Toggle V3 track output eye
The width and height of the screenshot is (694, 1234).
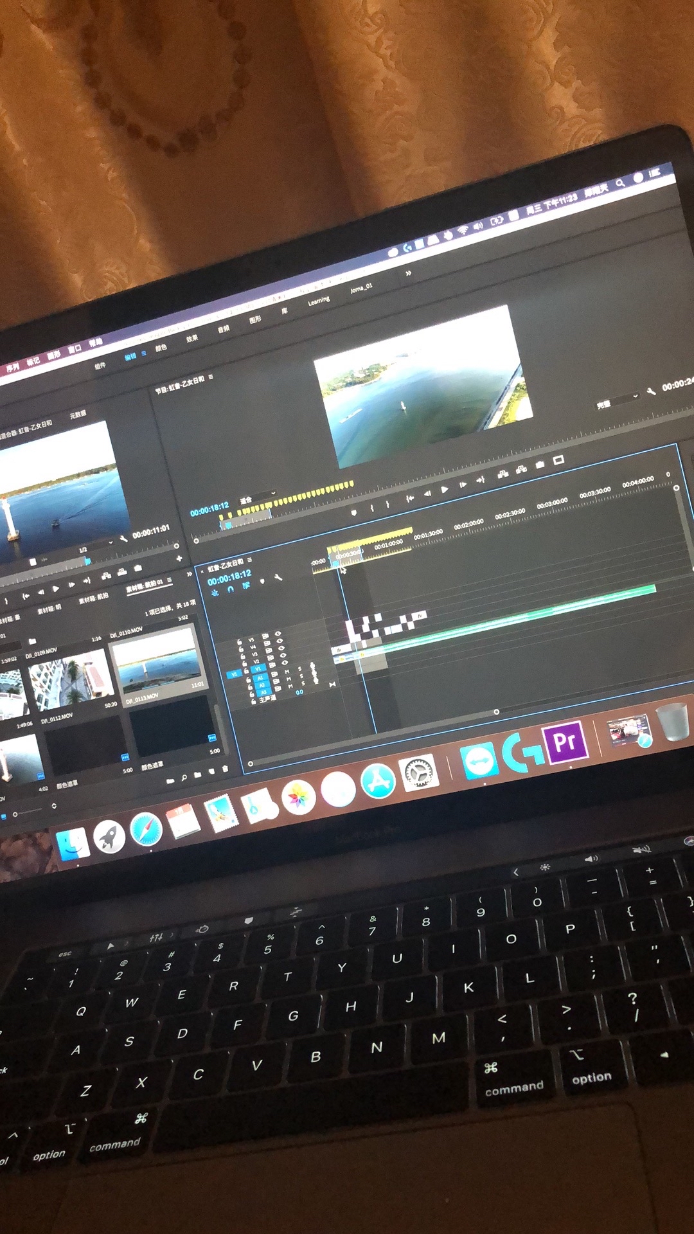tap(281, 648)
